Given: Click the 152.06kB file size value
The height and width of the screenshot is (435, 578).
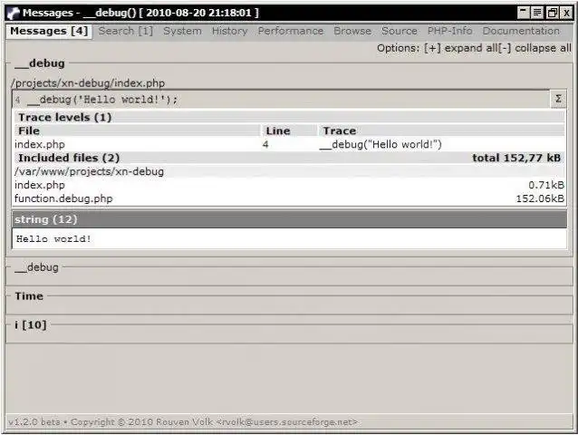Looking at the screenshot, I should pos(540,198).
